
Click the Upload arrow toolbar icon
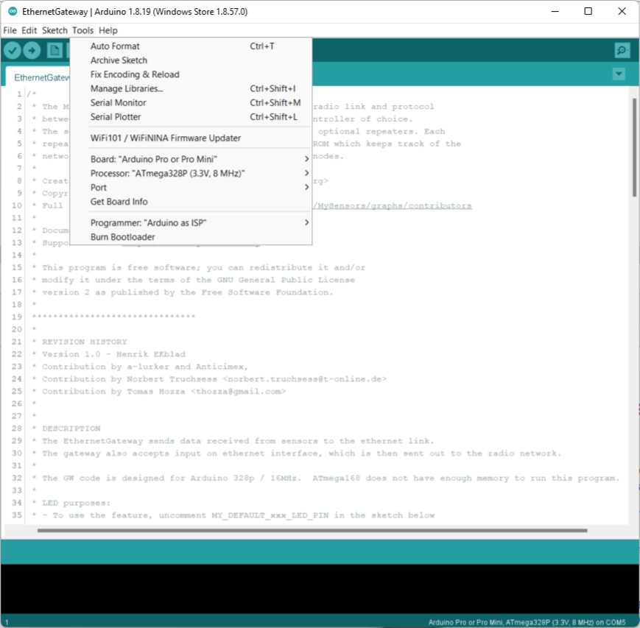coord(32,50)
